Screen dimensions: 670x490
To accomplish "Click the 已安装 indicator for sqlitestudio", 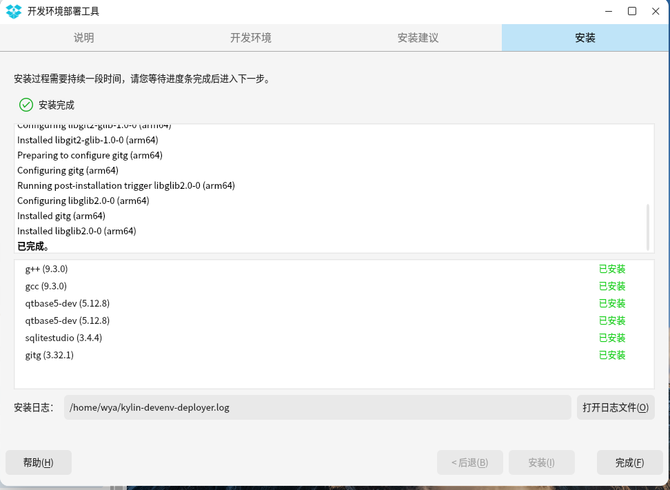I will pyautogui.click(x=612, y=338).
